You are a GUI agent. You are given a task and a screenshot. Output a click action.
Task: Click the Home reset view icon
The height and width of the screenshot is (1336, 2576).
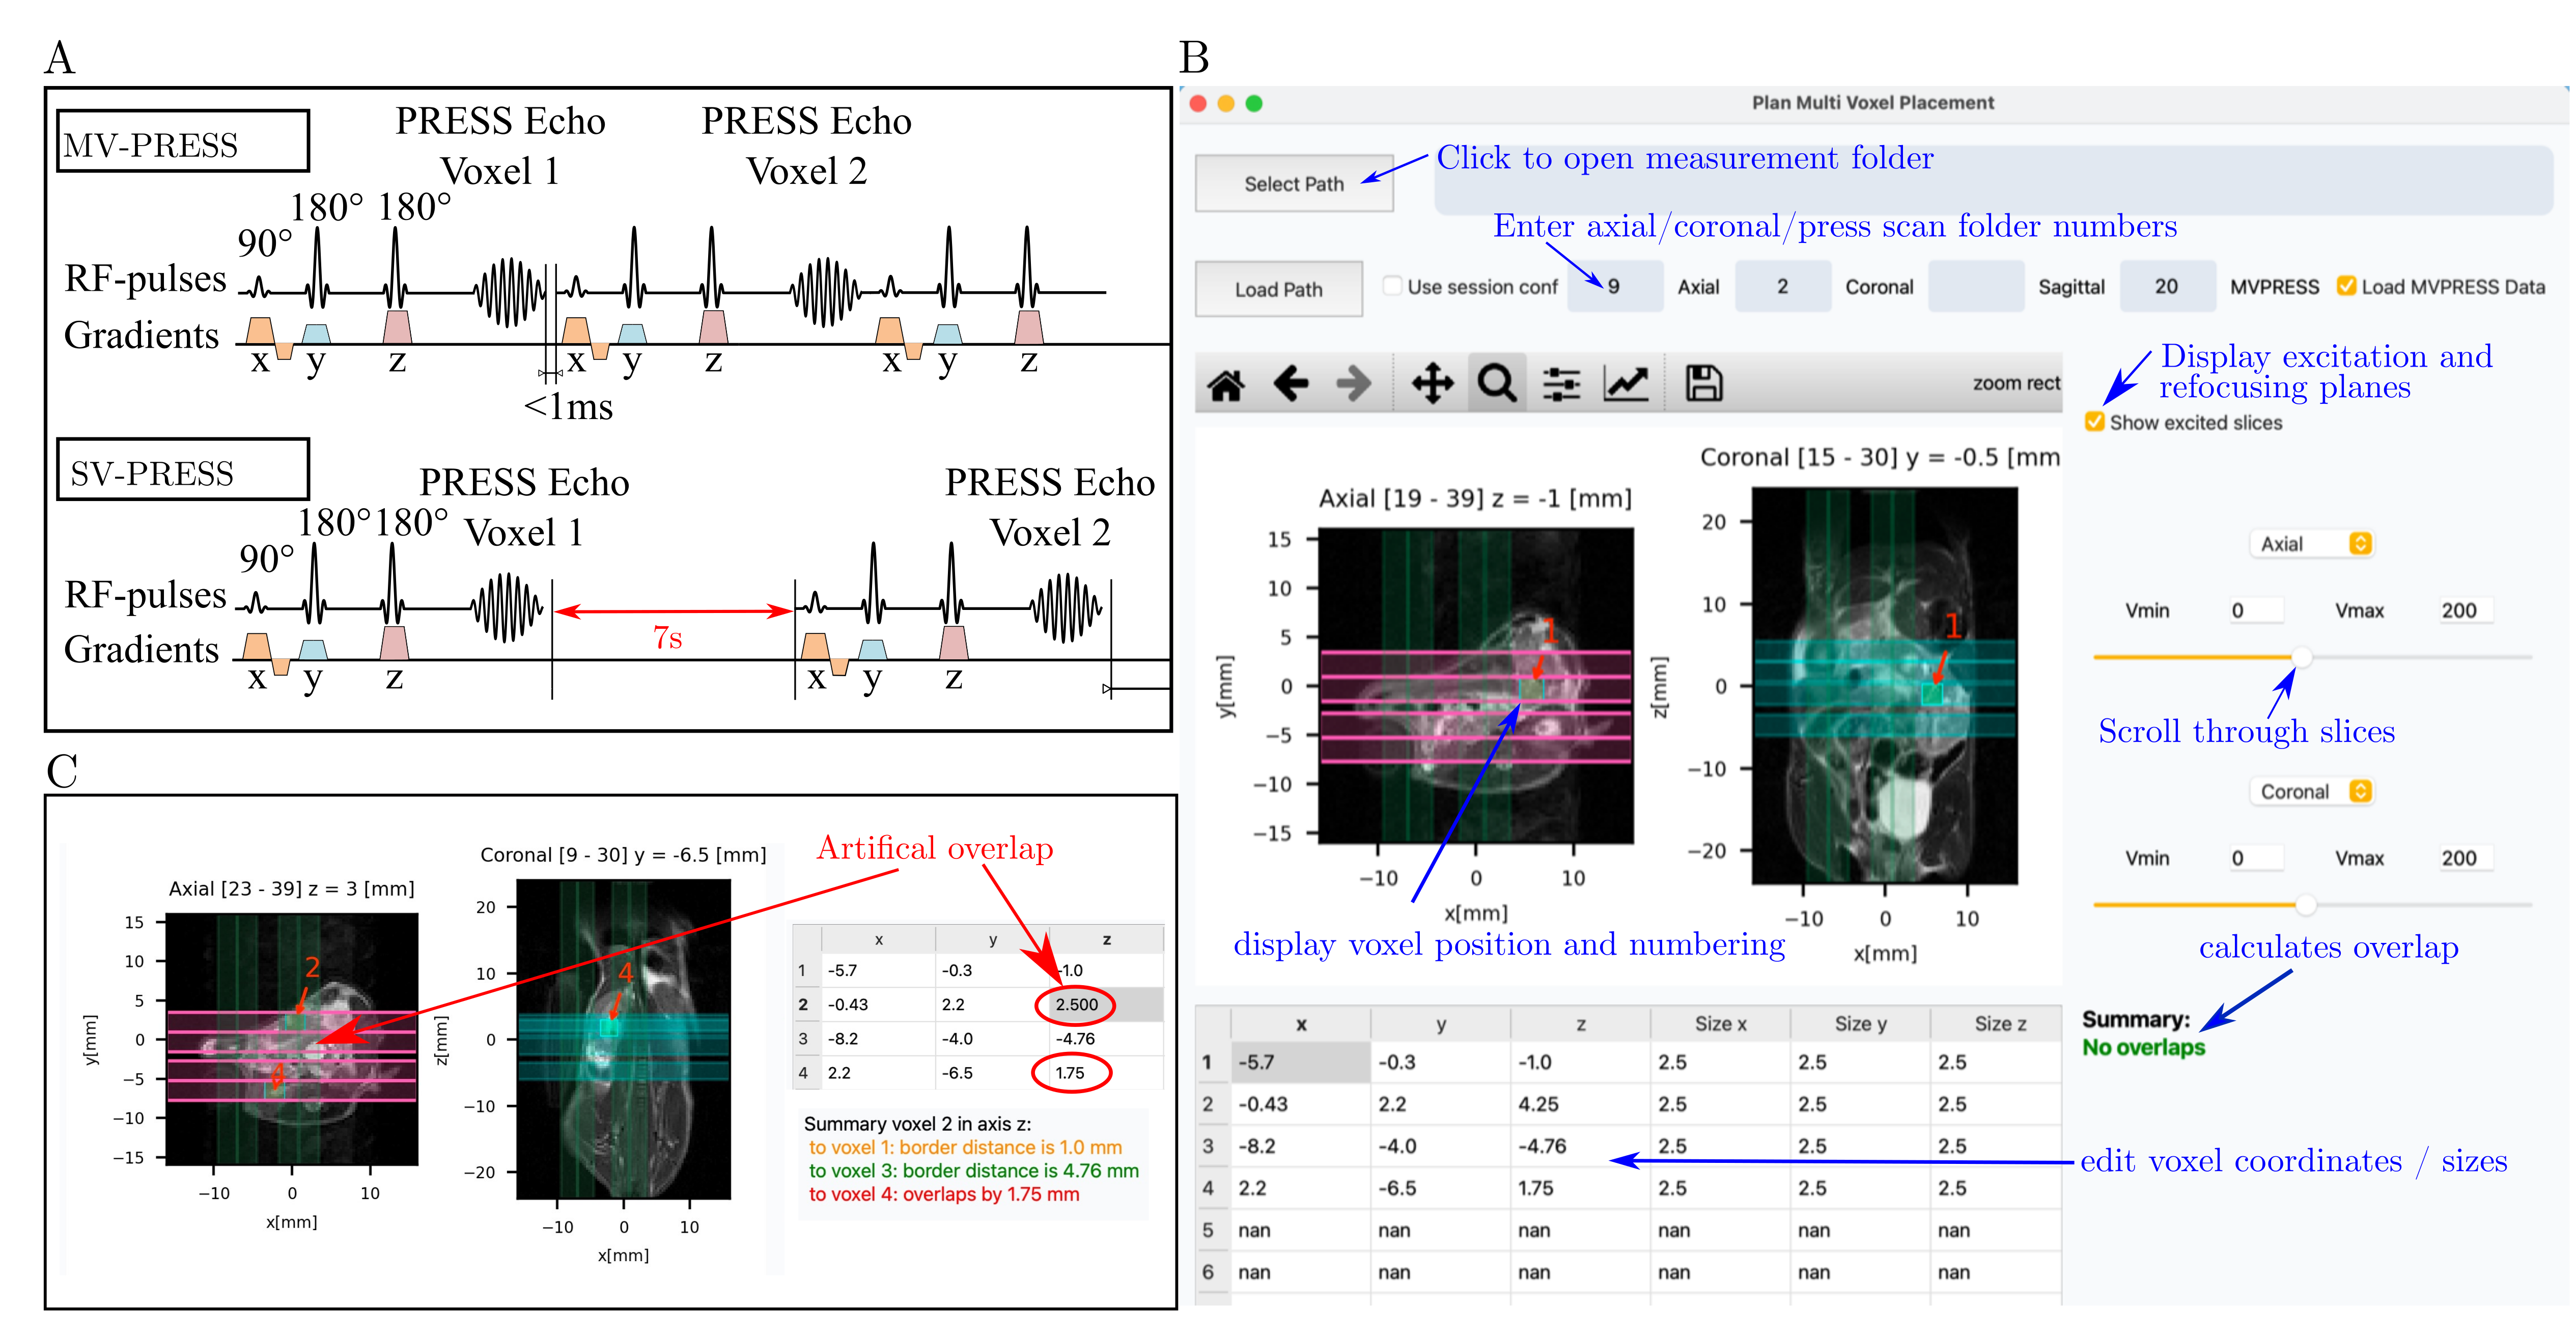(1226, 384)
